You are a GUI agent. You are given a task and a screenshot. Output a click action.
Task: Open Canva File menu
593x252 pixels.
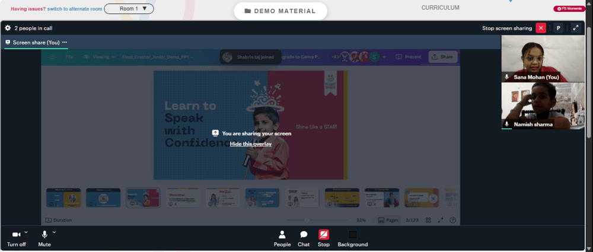[x=69, y=57]
